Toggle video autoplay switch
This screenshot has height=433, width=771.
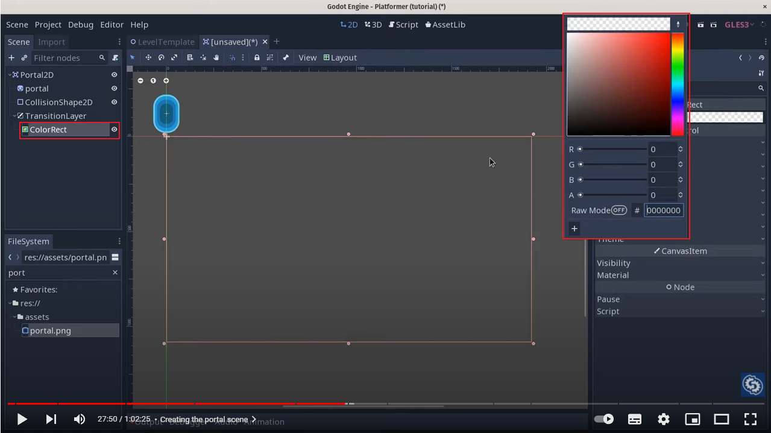603,419
